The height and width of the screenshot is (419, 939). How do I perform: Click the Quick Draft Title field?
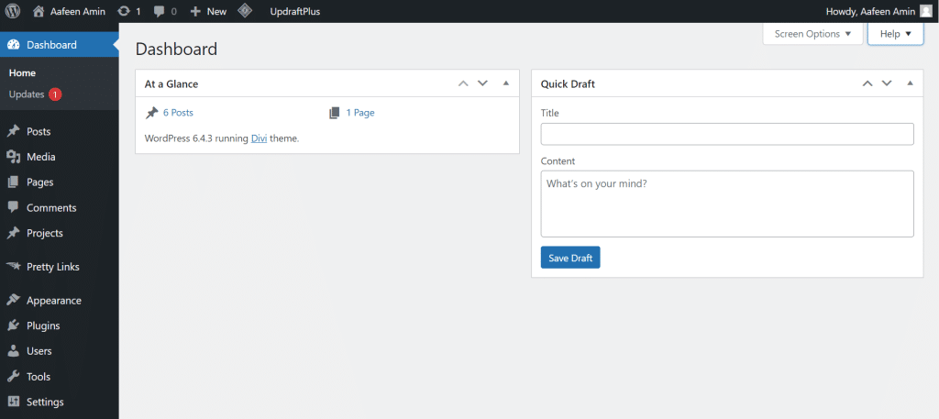click(727, 134)
